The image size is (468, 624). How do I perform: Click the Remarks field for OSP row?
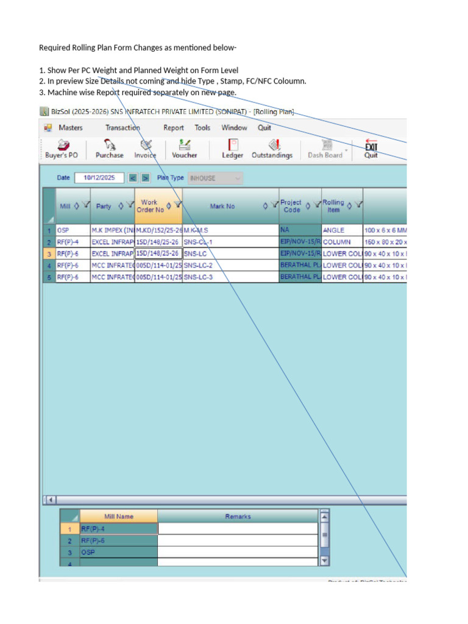click(238, 552)
